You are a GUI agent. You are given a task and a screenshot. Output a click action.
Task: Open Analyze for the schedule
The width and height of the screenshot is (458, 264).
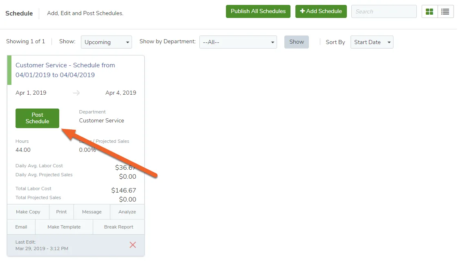click(127, 212)
